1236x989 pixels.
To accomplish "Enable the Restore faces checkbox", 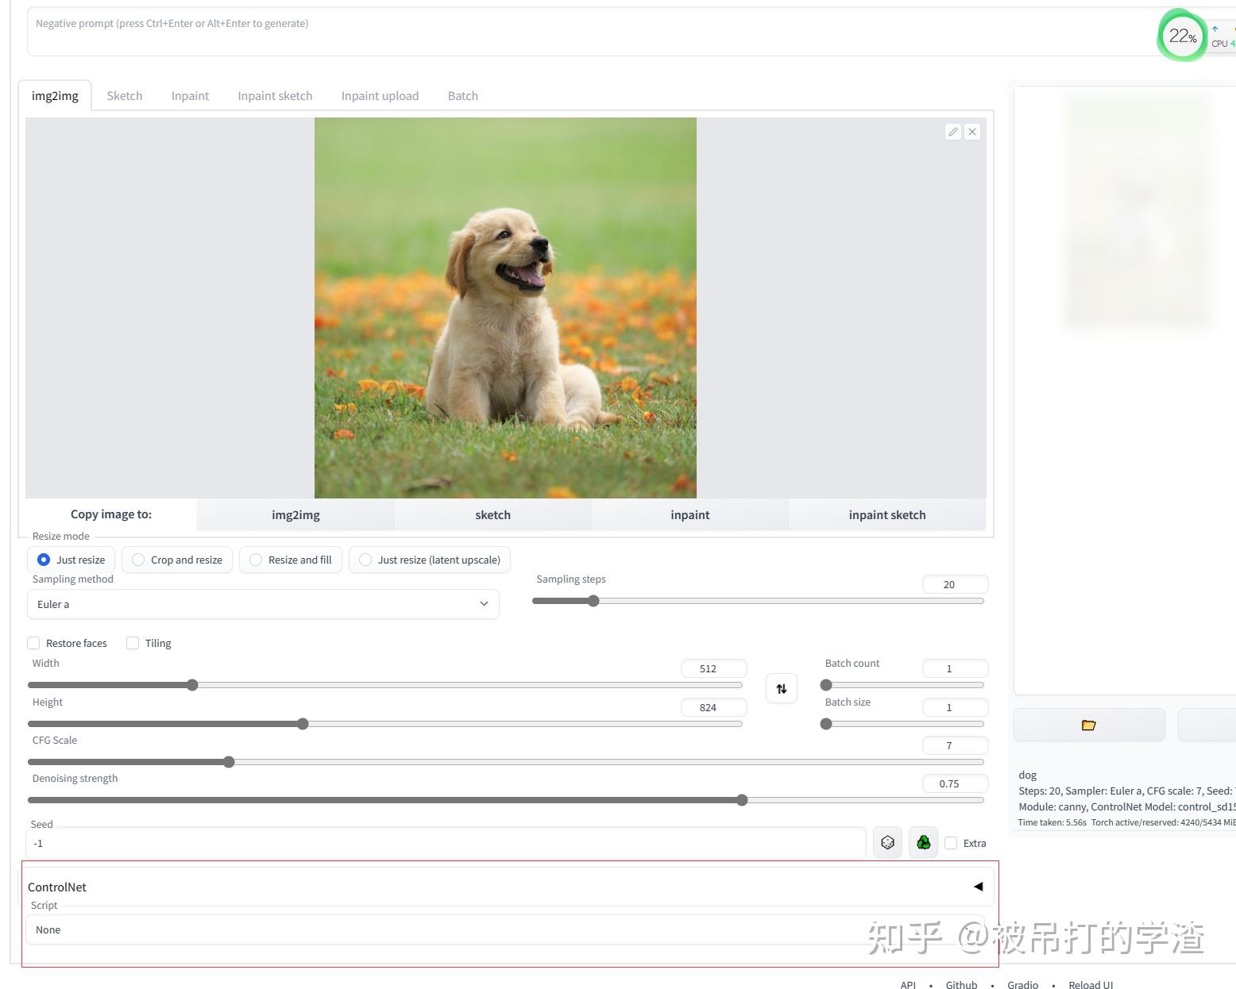I will [x=33, y=643].
